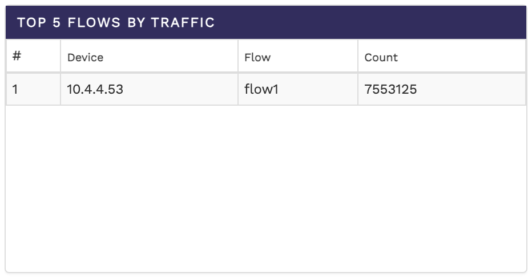Click empty purple header bar right of title
532x280 pixels.
coord(371,23)
